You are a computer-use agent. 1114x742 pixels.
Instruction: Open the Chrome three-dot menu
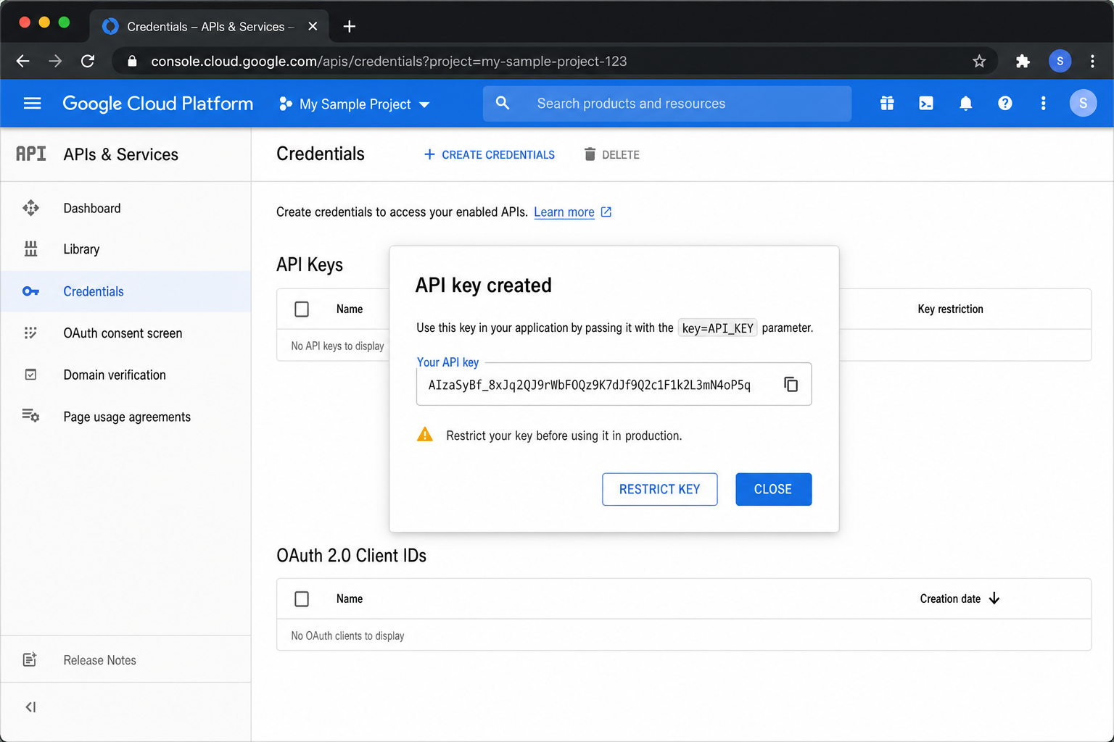coord(1092,61)
